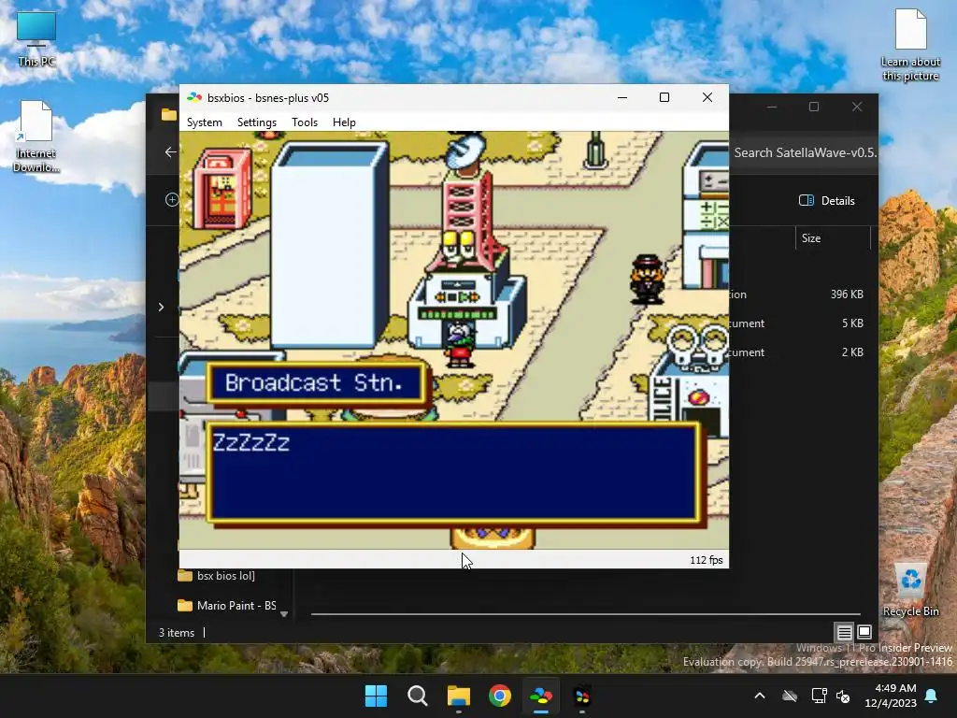Open network status tray icon
957x718 pixels.
[819, 696]
